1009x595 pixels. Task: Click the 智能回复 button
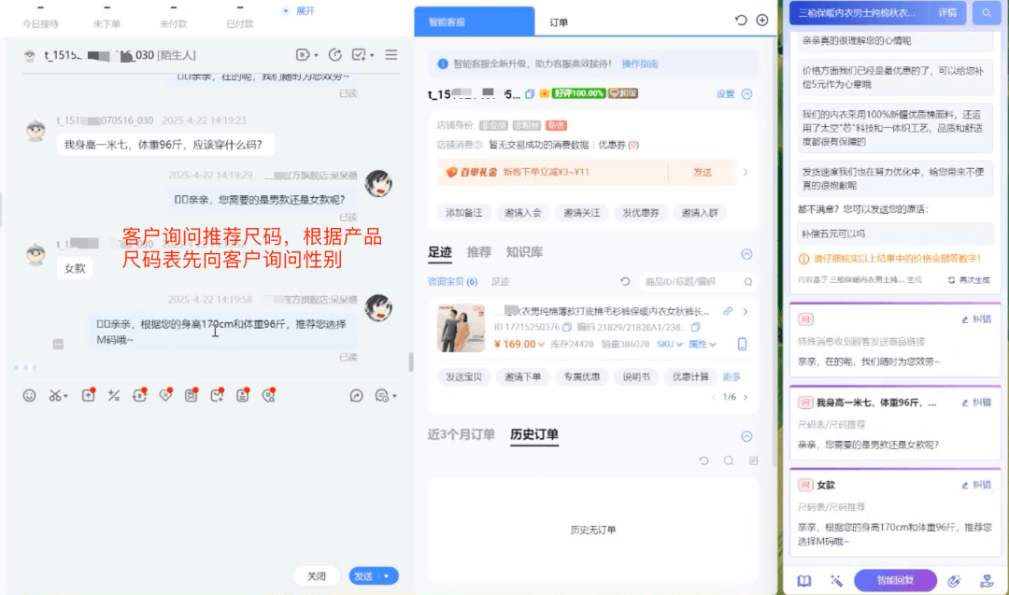click(895, 580)
